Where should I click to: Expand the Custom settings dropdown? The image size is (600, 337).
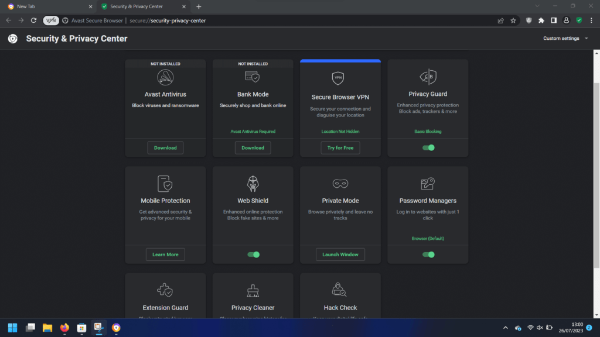[565, 39]
